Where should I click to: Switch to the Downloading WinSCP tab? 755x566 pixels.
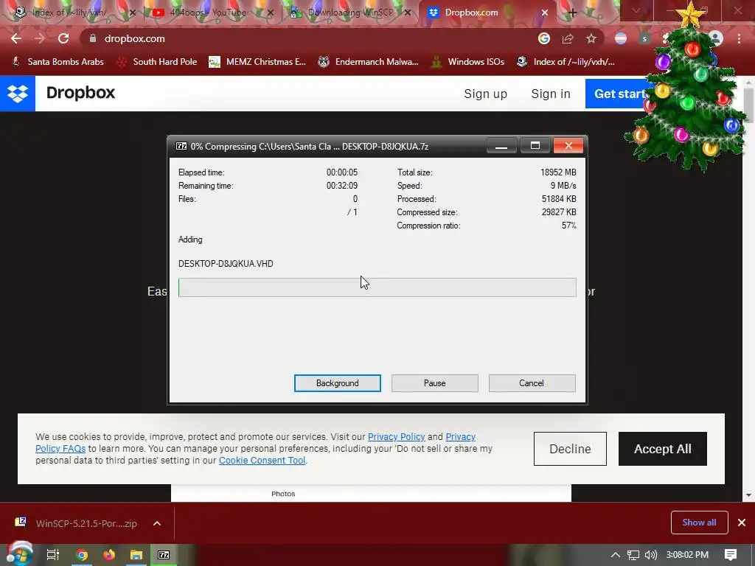point(350,13)
